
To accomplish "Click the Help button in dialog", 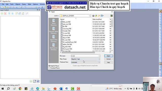I will pos(109,62).
